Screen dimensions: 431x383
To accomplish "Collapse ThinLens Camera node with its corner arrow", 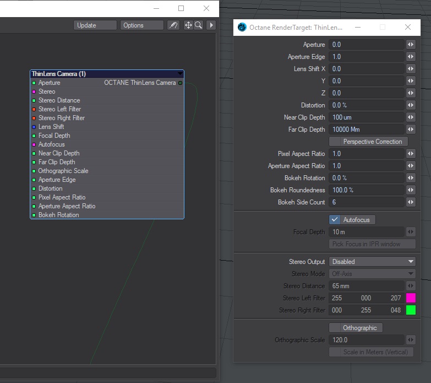I will (180, 73).
